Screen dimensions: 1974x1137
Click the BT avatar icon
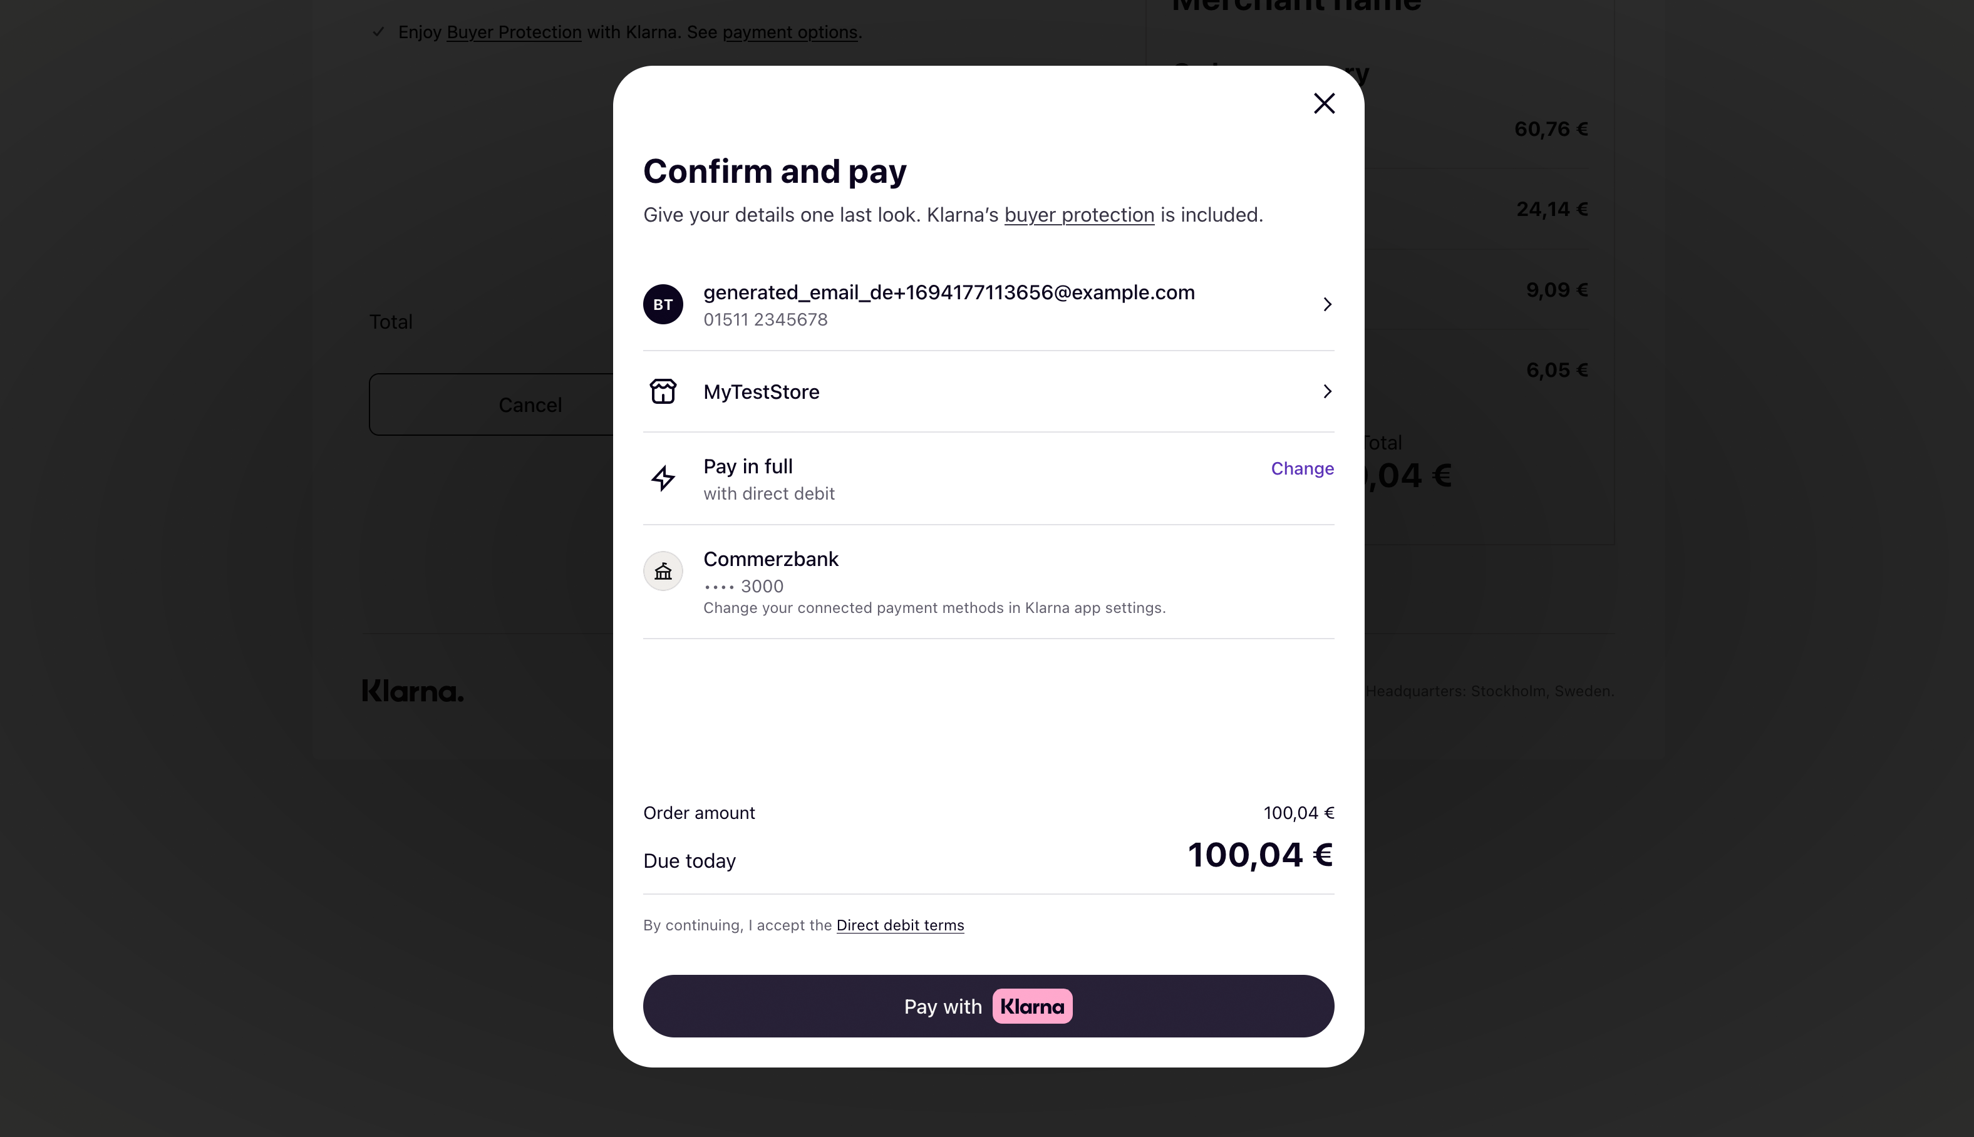[663, 304]
